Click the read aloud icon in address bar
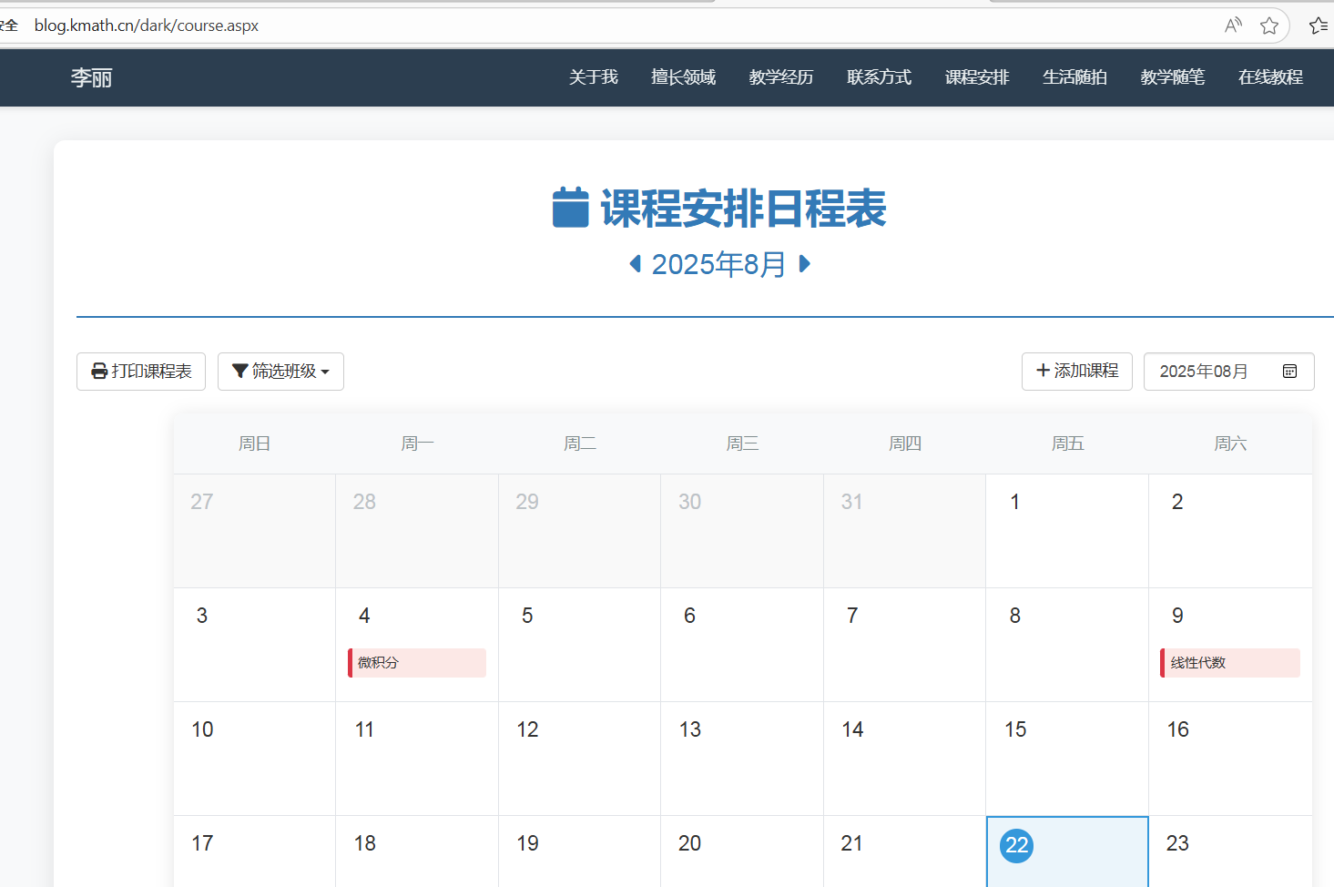1334x887 pixels. coord(1233,25)
